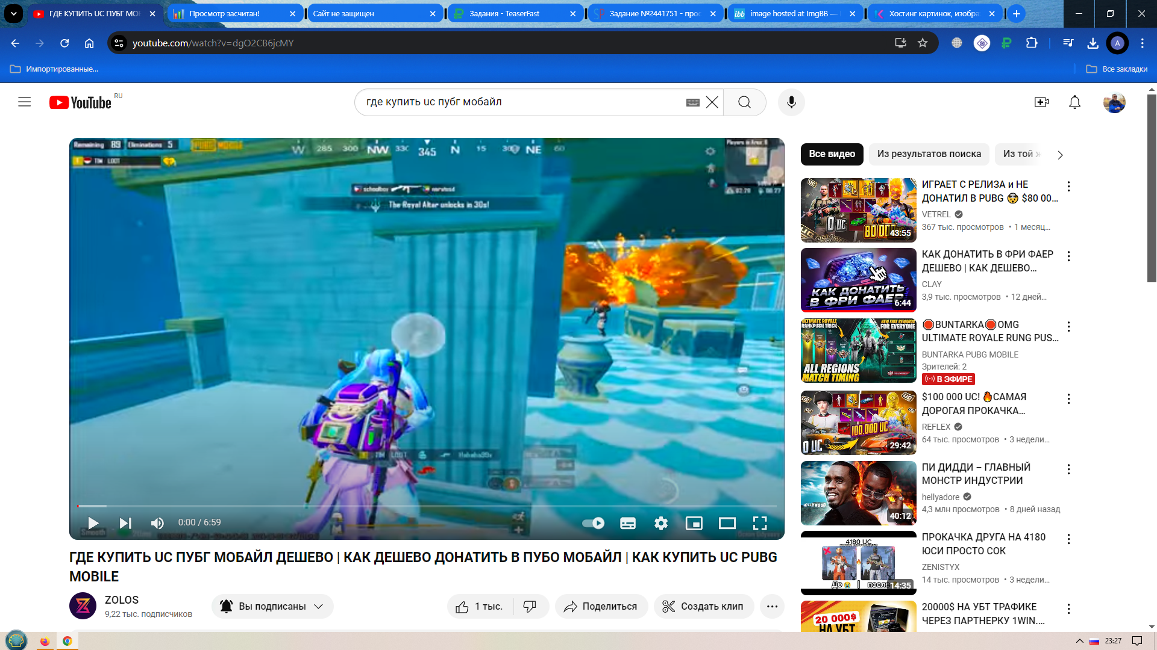
Task: Go to the YouTube home logo
Action: point(80,102)
